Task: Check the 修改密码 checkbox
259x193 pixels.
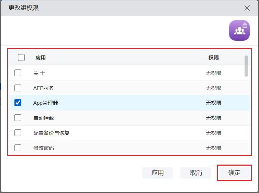Action: coord(18,148)
